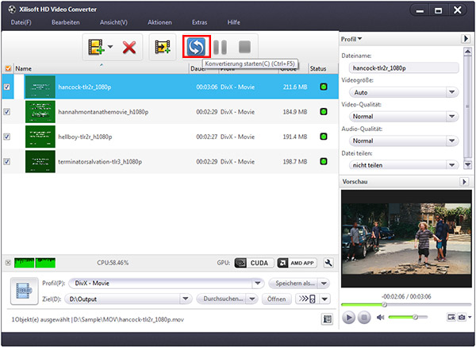This screenshot has height=347, width=476.
Task: Click the Speichern als... button
Action: (x=295, y=283)
